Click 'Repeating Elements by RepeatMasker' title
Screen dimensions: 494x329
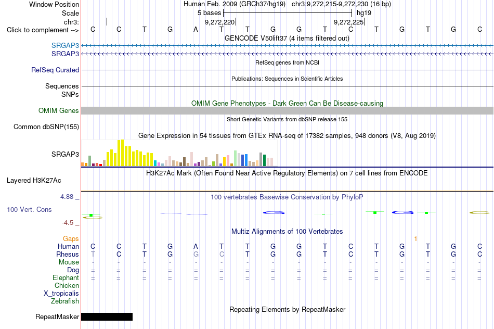287,310
